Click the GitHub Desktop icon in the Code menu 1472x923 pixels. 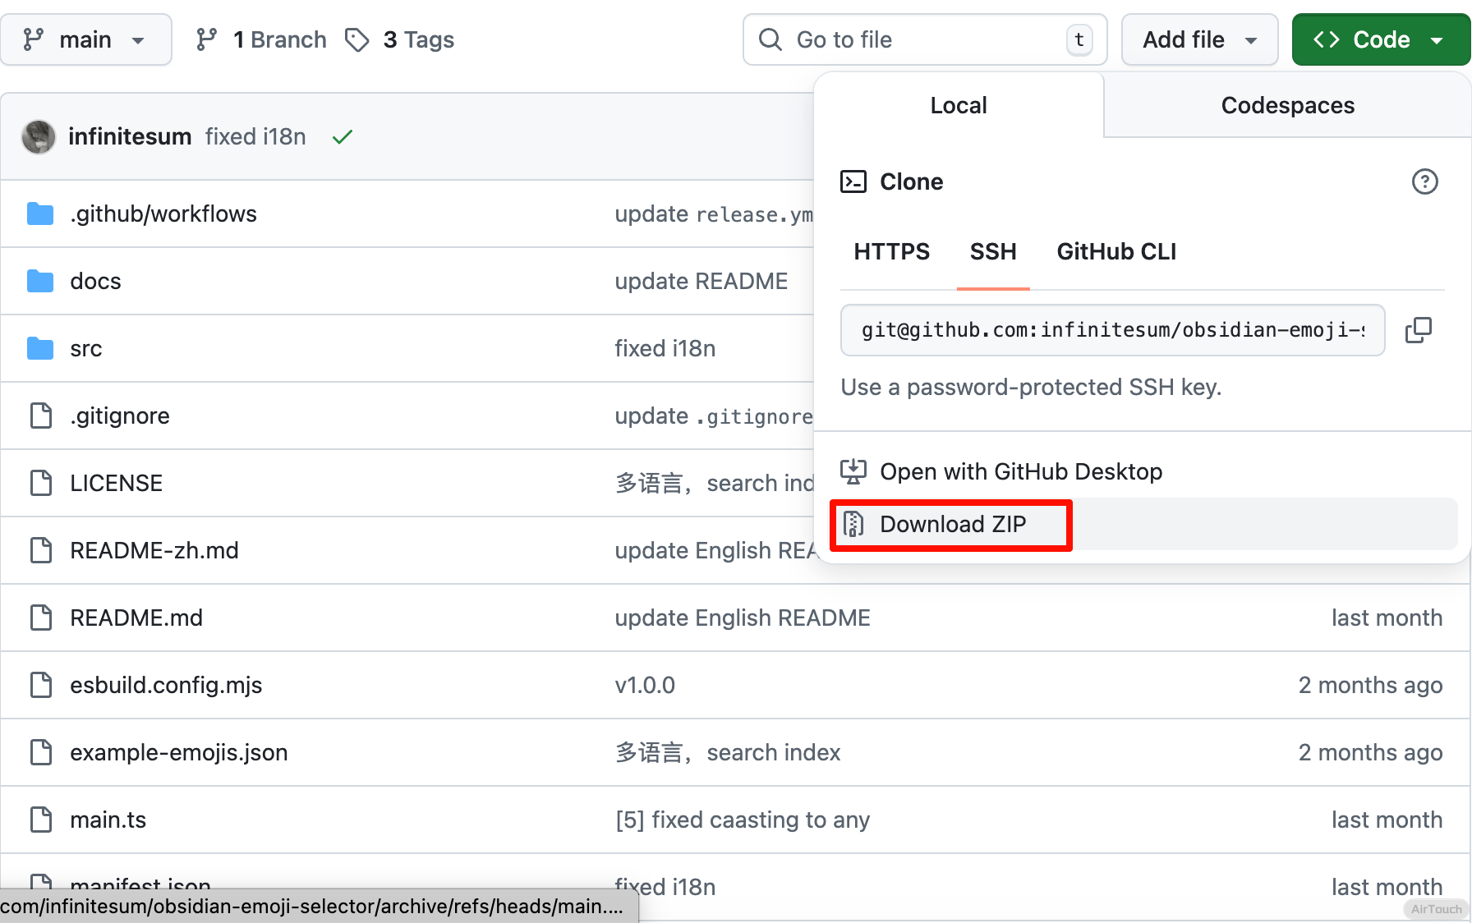853,471
